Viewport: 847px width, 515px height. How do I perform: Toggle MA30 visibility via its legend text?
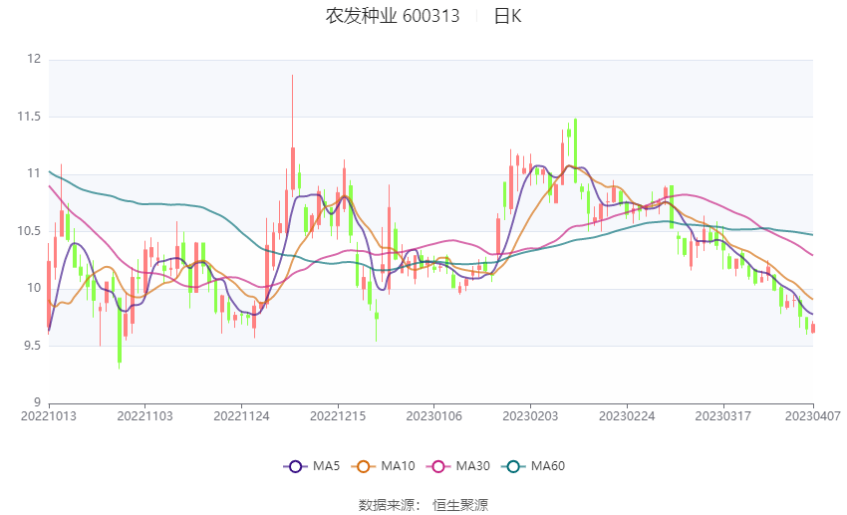click(x=472, y=466)
